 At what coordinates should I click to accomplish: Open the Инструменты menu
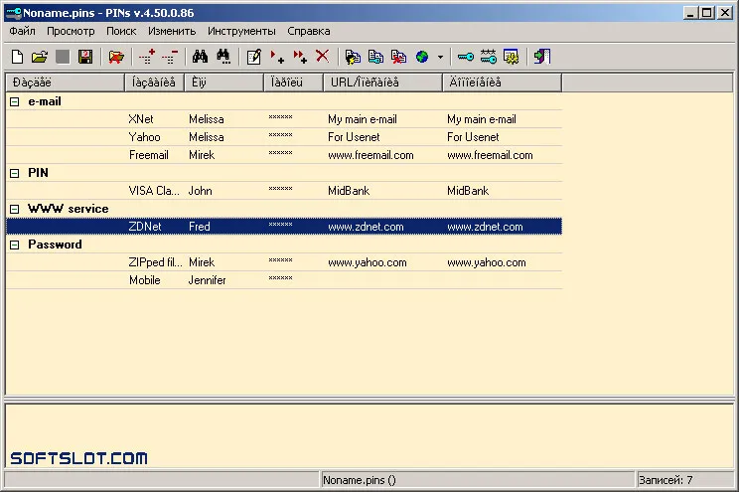pyautogui.click(x=241, y=31)
